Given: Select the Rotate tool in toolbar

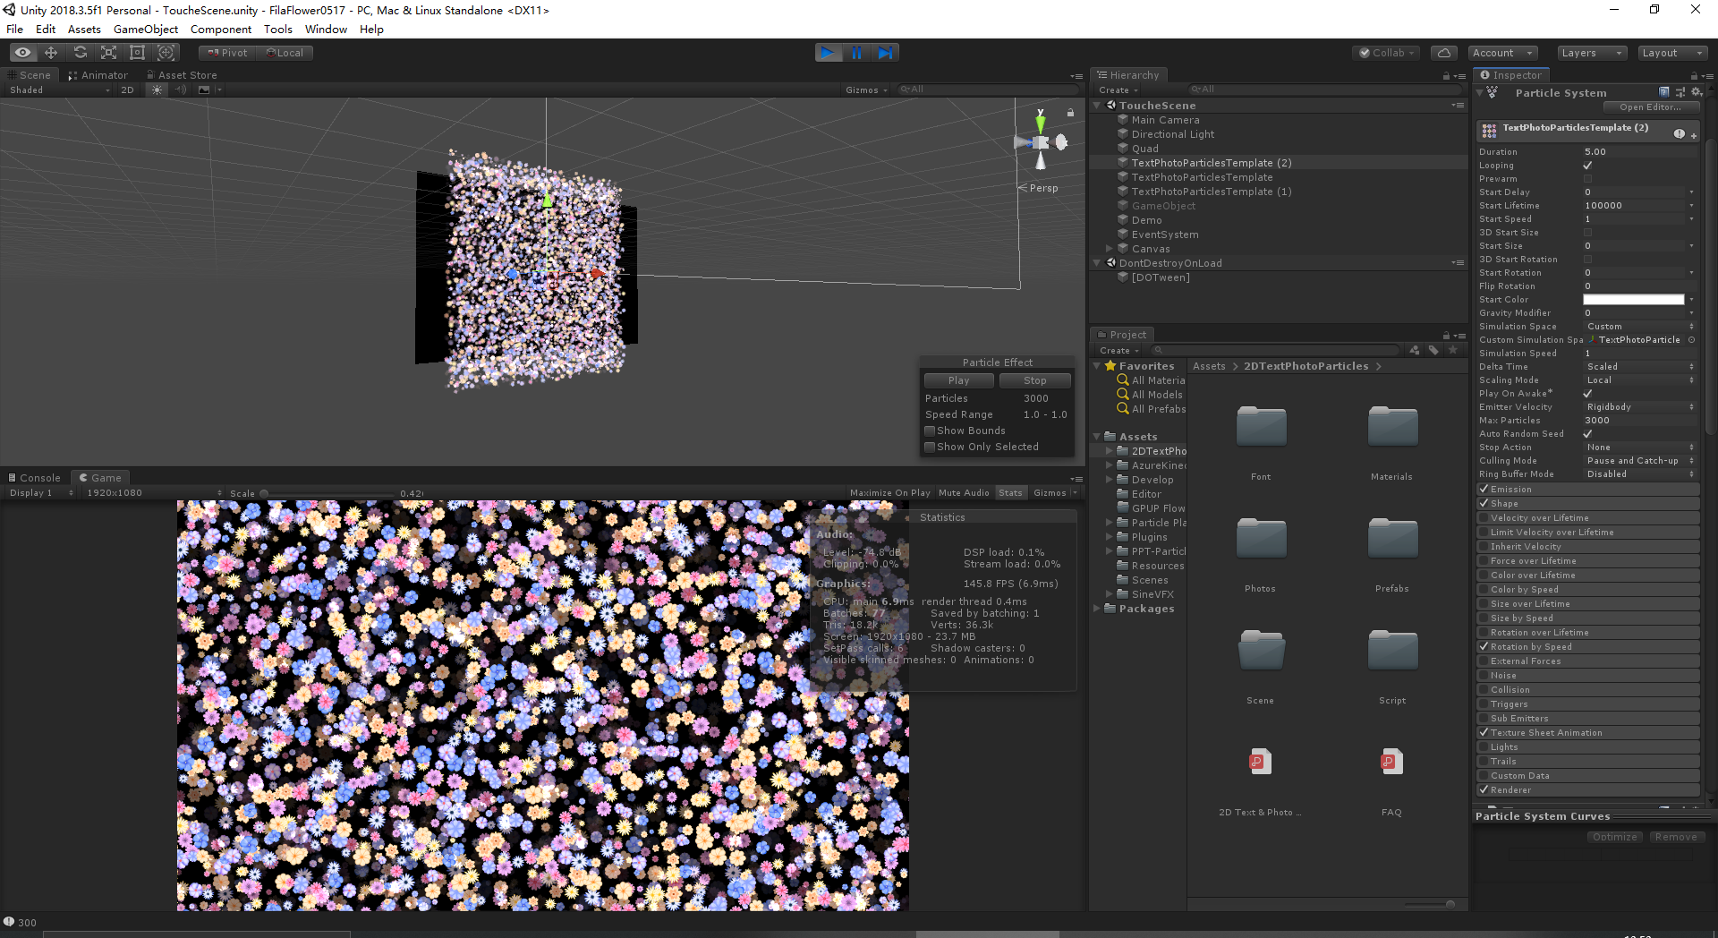Looking at the screenshot, I should click(x=80, y=53).
